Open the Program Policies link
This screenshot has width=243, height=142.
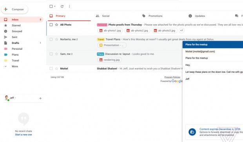pyautogui.click(x=172, y=77)
